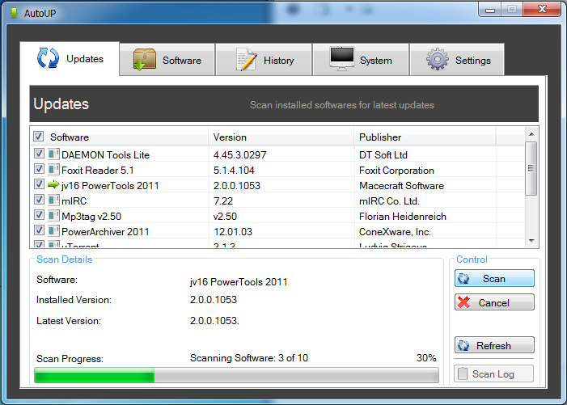Click the clipboard icon on Scan Log
Viewport: 567px width, 405px height.
pyautogui.click(x=463, y=373)
